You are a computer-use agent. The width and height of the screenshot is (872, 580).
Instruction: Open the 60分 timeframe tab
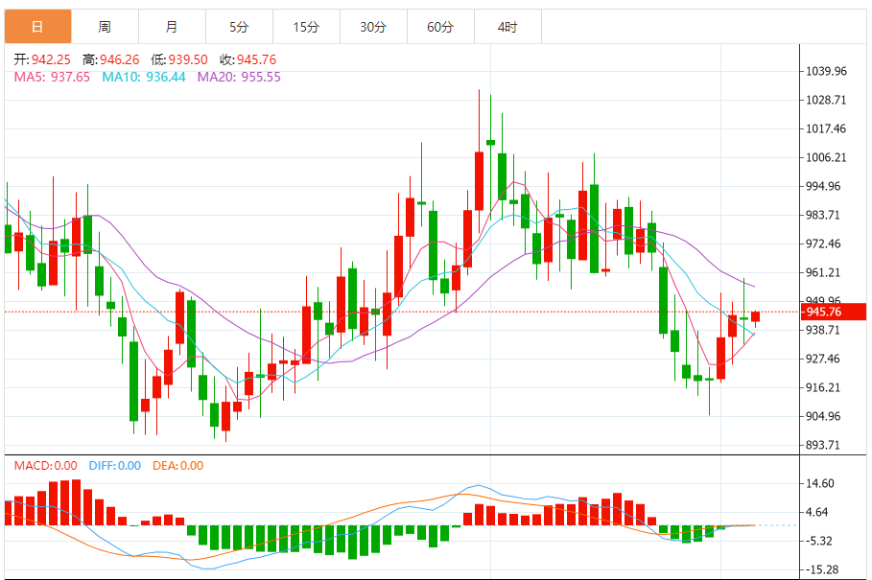440,27
